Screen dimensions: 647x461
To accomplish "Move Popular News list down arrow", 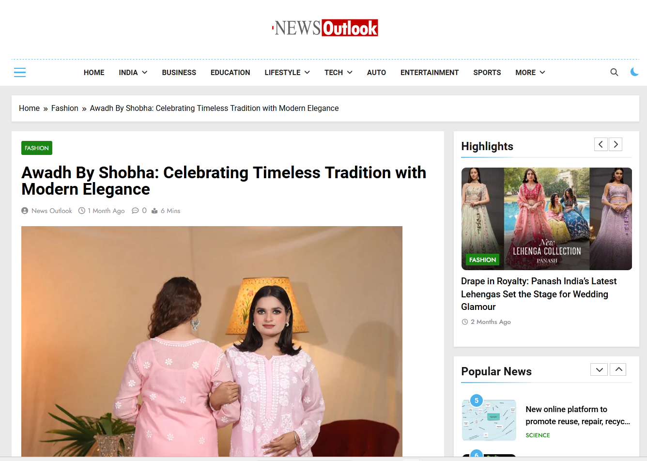I will 599,369.
